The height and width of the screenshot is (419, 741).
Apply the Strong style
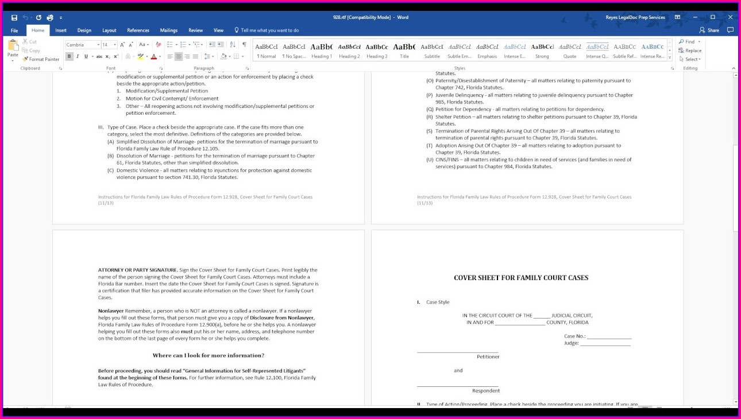coord(542,51)
